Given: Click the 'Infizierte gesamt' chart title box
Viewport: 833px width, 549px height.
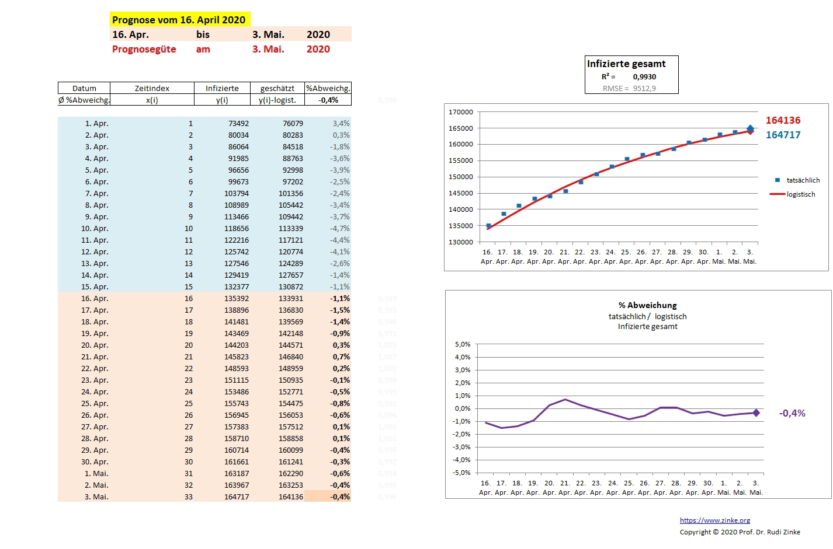Looking at the screenshot, I should (626, 64).
